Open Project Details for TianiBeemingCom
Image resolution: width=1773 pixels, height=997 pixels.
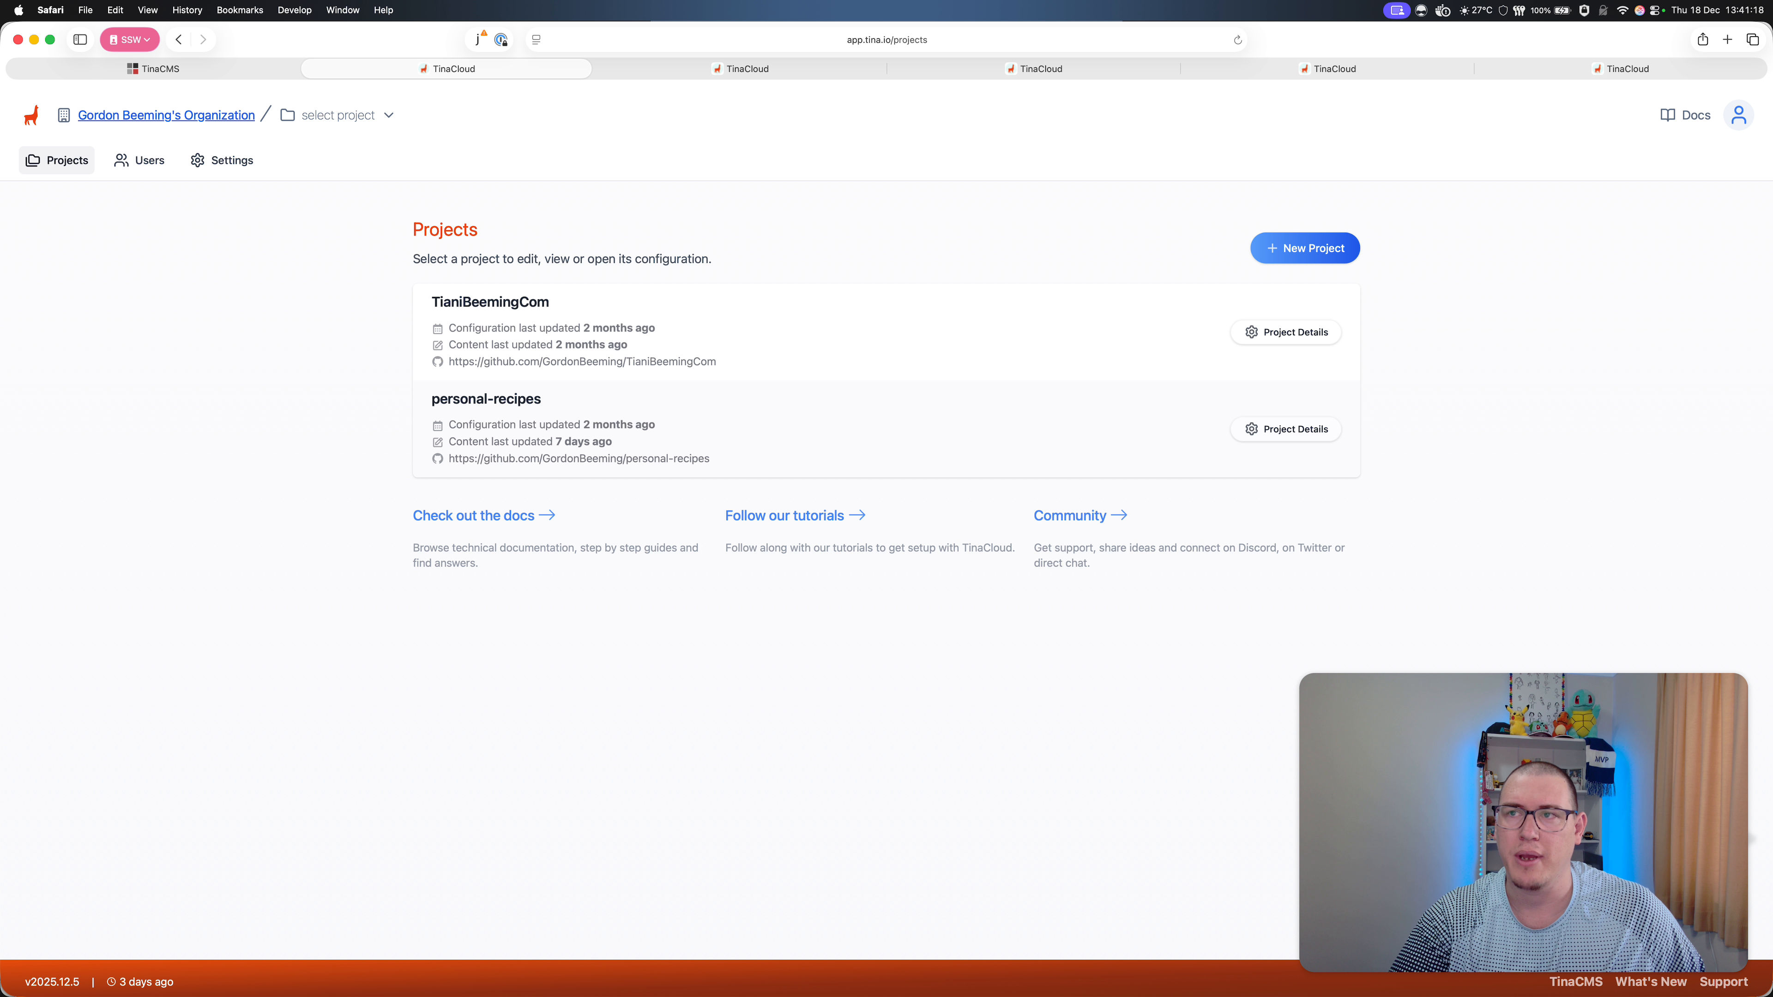coord(1286,332)
